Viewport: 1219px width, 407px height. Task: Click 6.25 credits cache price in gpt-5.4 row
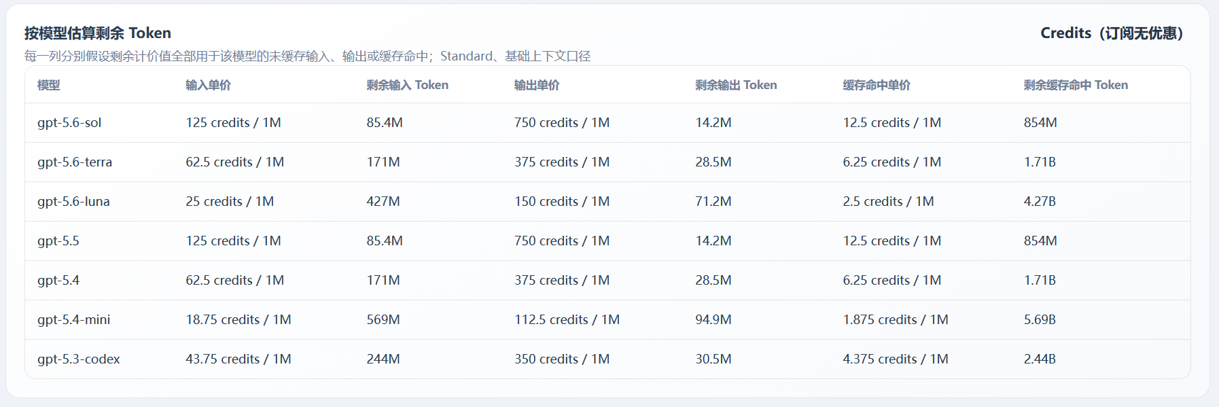coord(892,281)
